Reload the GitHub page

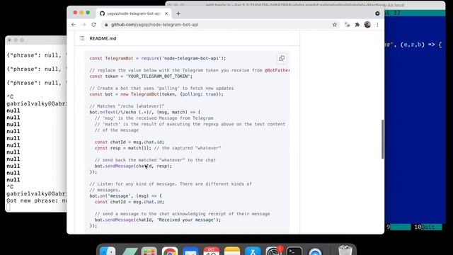click(x=93, y=25)
